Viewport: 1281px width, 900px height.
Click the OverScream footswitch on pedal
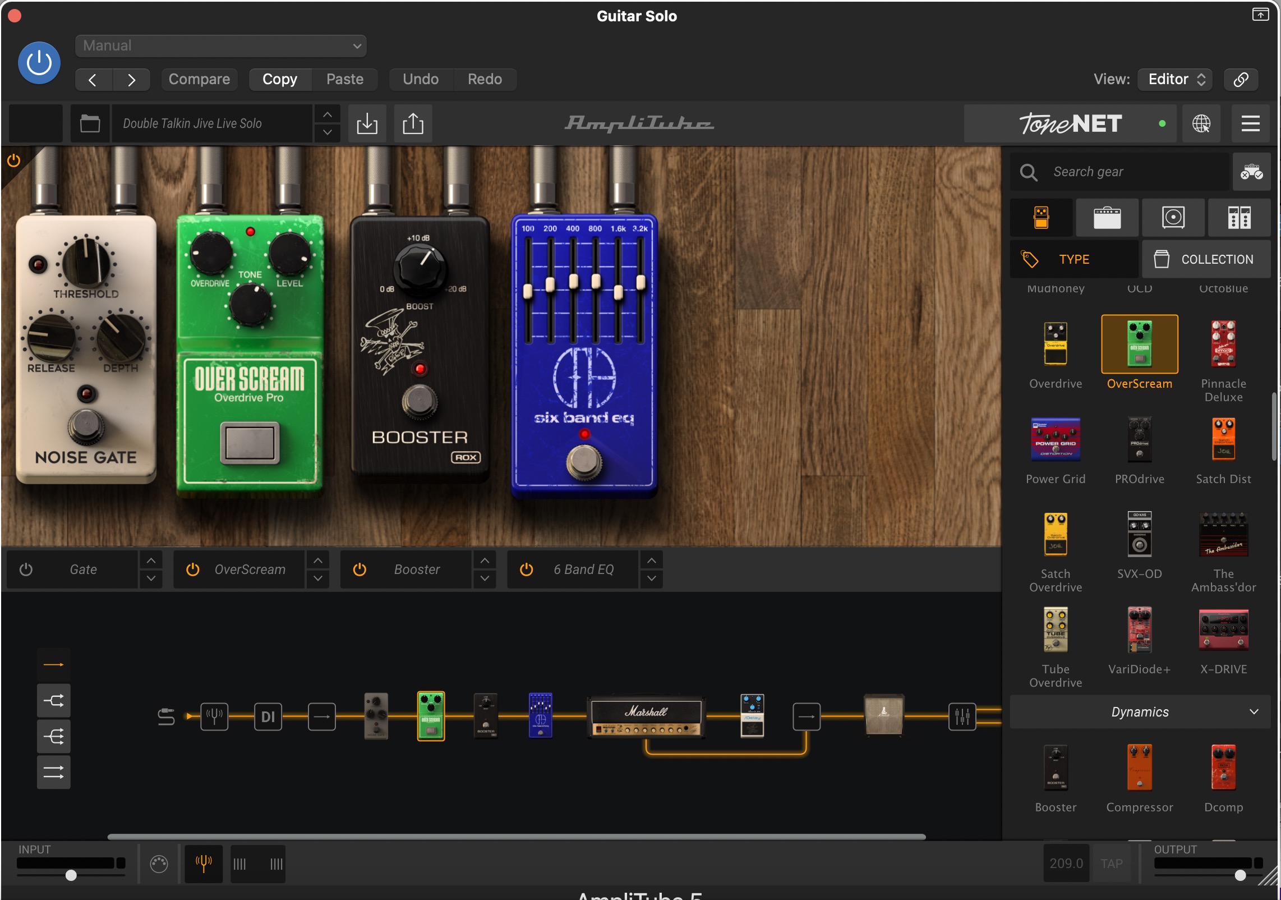(x=250, y=443)
